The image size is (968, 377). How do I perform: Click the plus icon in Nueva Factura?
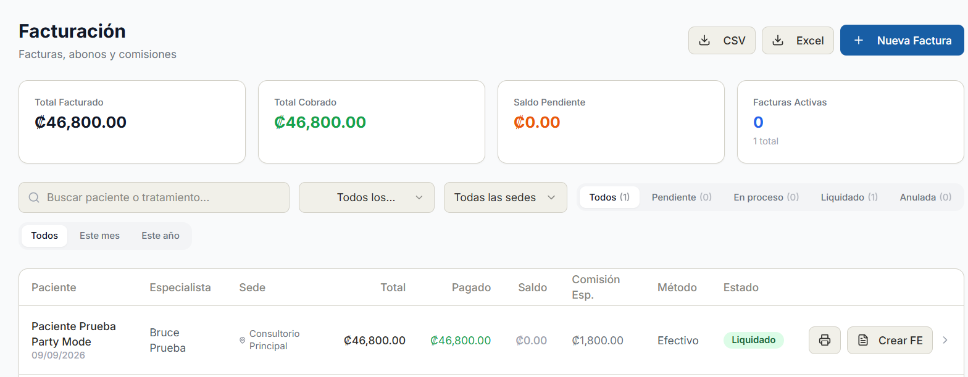tap(858, 41)
